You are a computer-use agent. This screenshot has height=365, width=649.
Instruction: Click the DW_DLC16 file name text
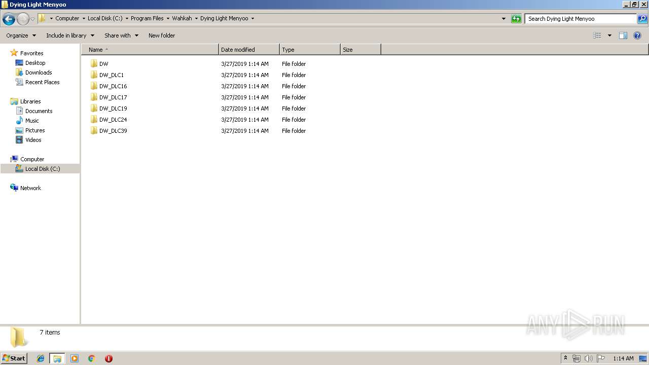113,86
